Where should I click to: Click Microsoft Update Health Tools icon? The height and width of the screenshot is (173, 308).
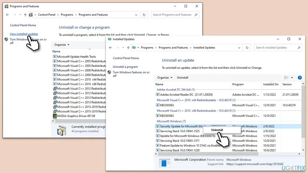[x=55, y=57]
